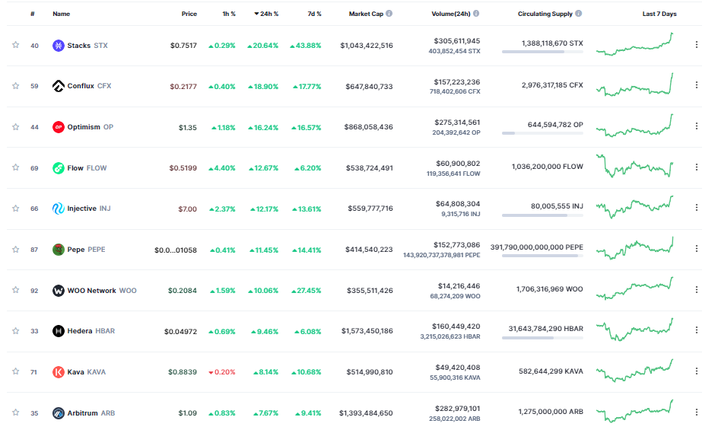This screenshot has width=718, height=430.
Task: Click the Pepe frog coin logo
Action: point(59,250)
